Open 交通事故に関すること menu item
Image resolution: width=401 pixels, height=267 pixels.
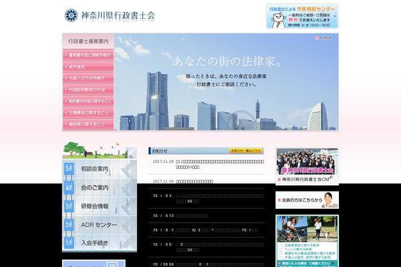click(88, 113)
